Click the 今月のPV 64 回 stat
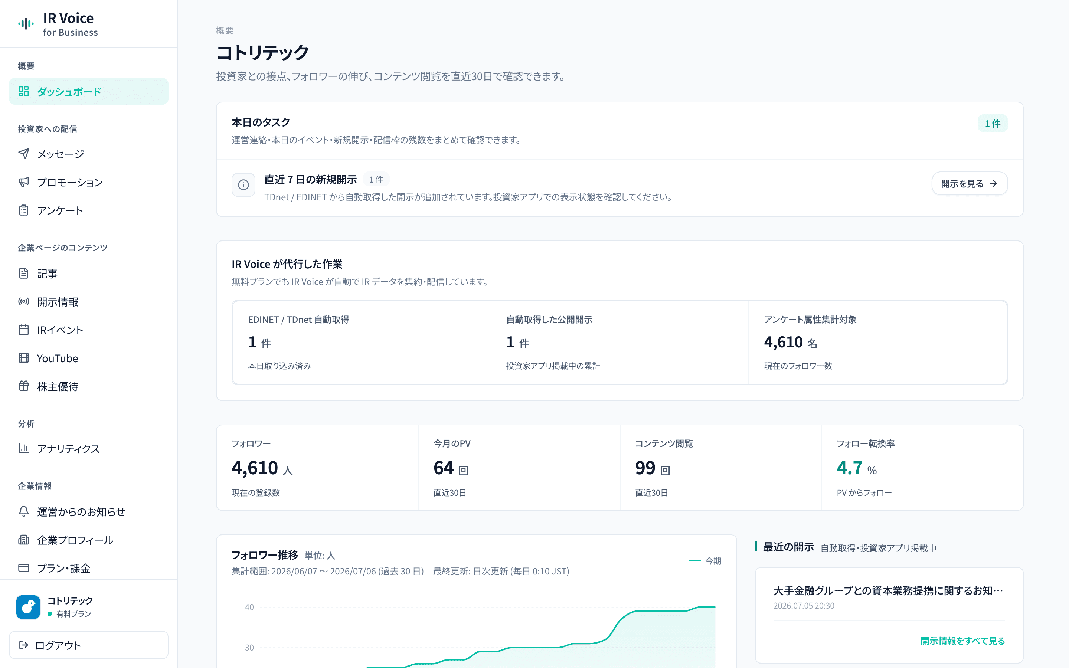The image size is (1069, 668). pyautogui.click(x=519, y=468)
